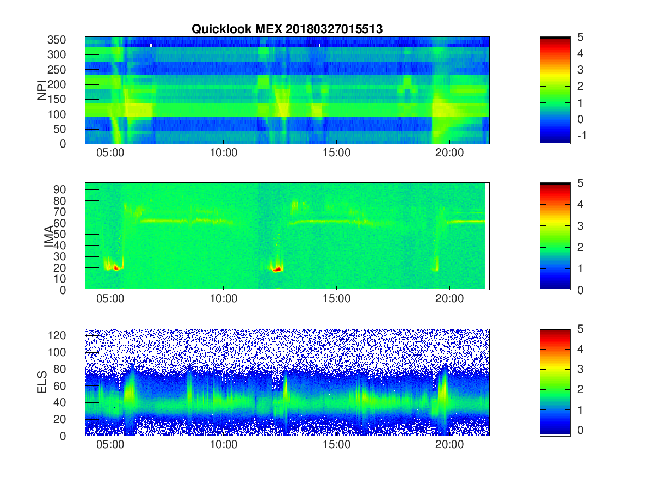The width and height of the screenshot is (653, 490).
Task: Click the 10:00 time label under ELS panel
Action: pos(223,445)
